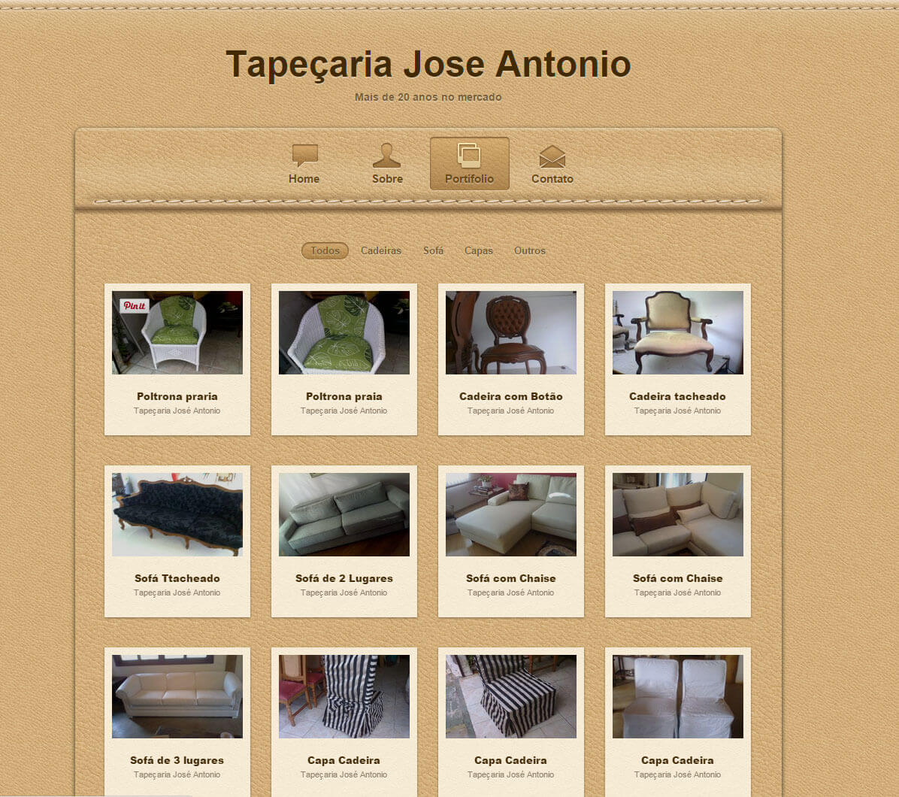Open the Sofá de 3 lugares photo
The width and height of the screenshot is (899, 797).
177,696
